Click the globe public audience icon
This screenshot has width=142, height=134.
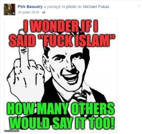(44, 12)
